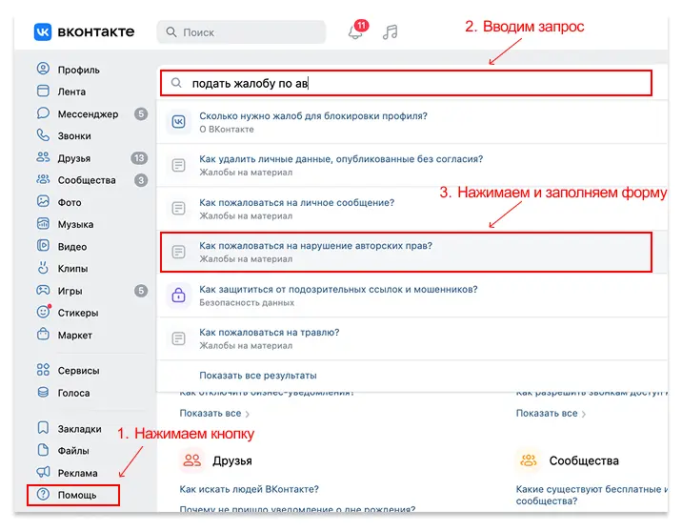
Task: Open 'Как пожаловаться на личное сообщение?'
Action: (x=296, y=203)
